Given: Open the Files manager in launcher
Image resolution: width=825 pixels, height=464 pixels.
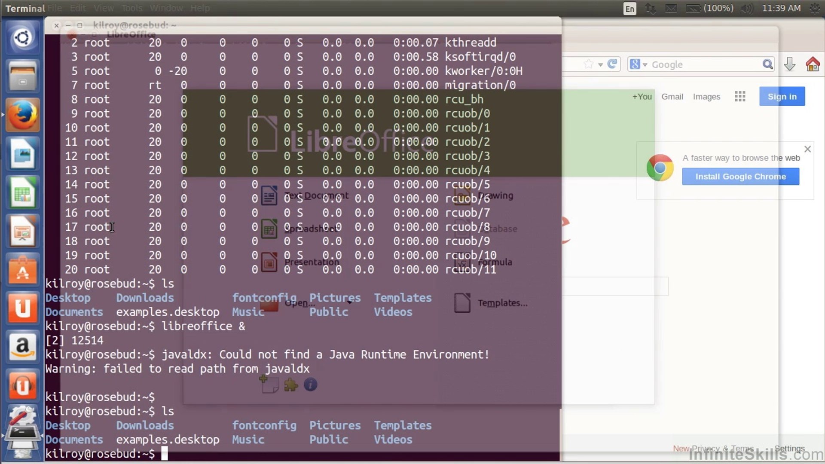Looking at the screenshot, I should (22, 76).
